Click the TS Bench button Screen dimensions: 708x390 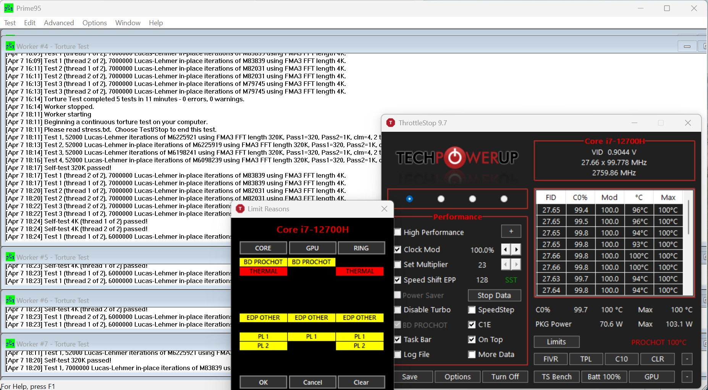pyautogui.click(x=557, y=377)
